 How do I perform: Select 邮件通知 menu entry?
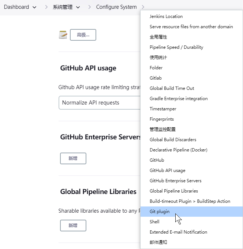[158, 242]
